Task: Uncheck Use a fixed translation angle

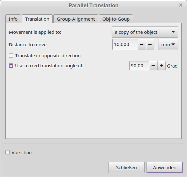Action: tap(11, 66)
